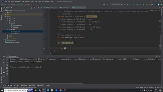The height and width of the screenshot is (92, 163).
Task: Open run configuration wrench in the Run panel
Action: pyautogui.click(x=4, y=62)
